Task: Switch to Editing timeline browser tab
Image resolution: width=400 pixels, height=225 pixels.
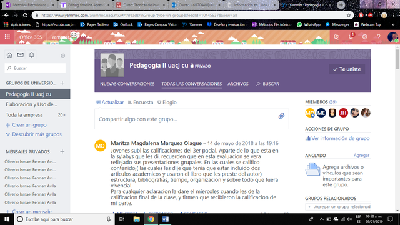Action: click(86, 5)
